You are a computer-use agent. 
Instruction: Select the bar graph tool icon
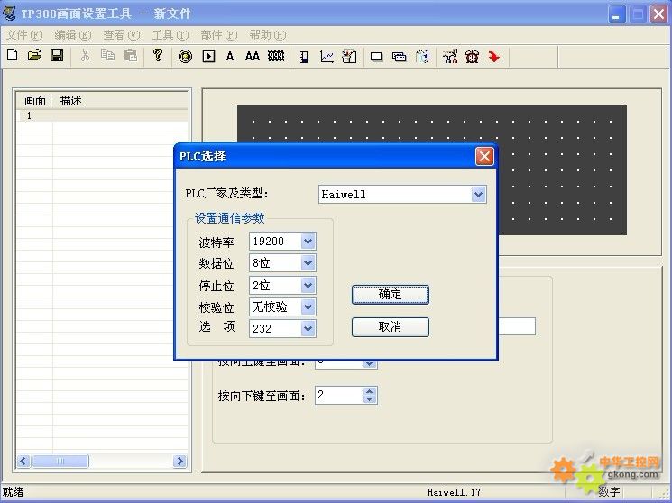pos(304,57)
